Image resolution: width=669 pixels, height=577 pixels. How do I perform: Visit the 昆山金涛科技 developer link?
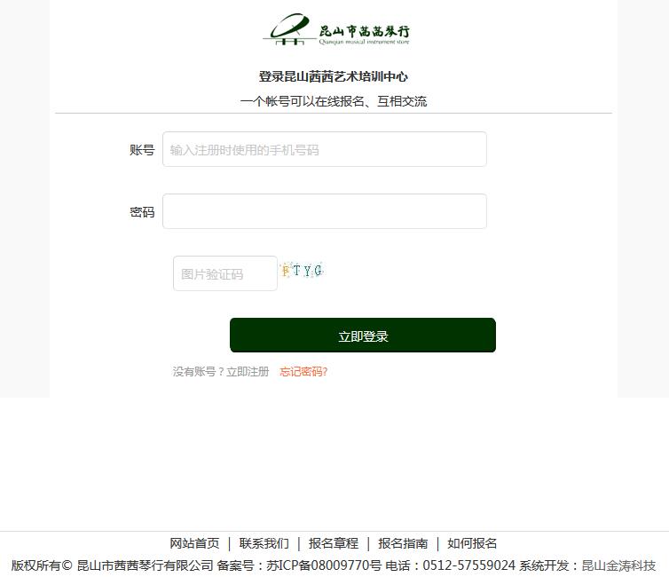pyautogui.click(x=618, y=565)
